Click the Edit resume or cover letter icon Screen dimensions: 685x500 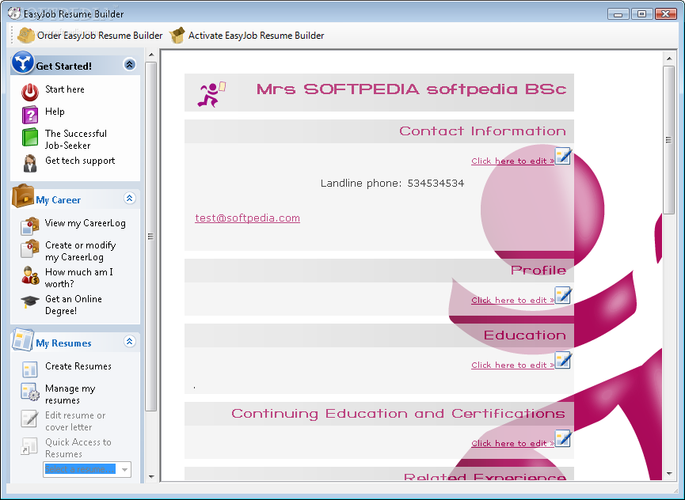[x=29, y=419]
